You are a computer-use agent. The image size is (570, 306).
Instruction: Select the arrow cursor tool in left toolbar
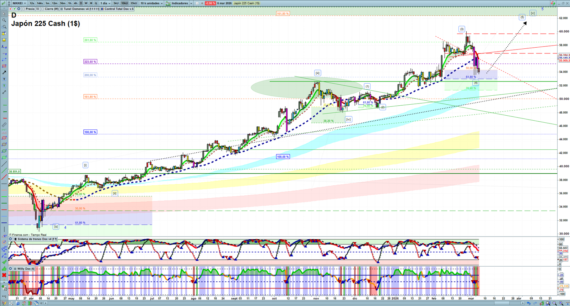click(4, 14)
